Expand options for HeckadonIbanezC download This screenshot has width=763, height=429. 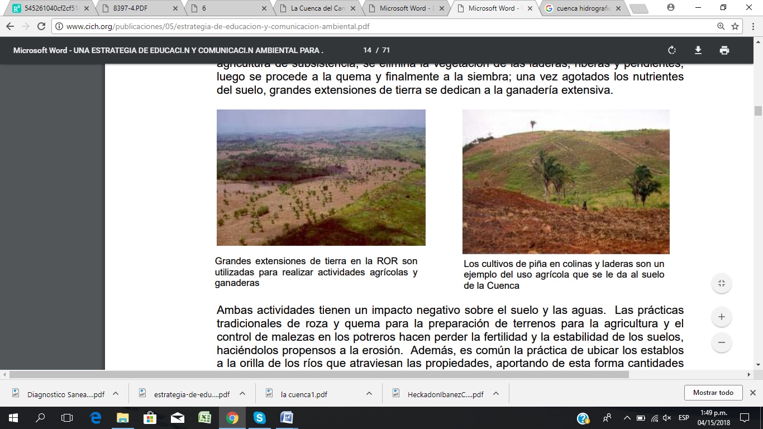pyautogui.click(x=495, y=393)
